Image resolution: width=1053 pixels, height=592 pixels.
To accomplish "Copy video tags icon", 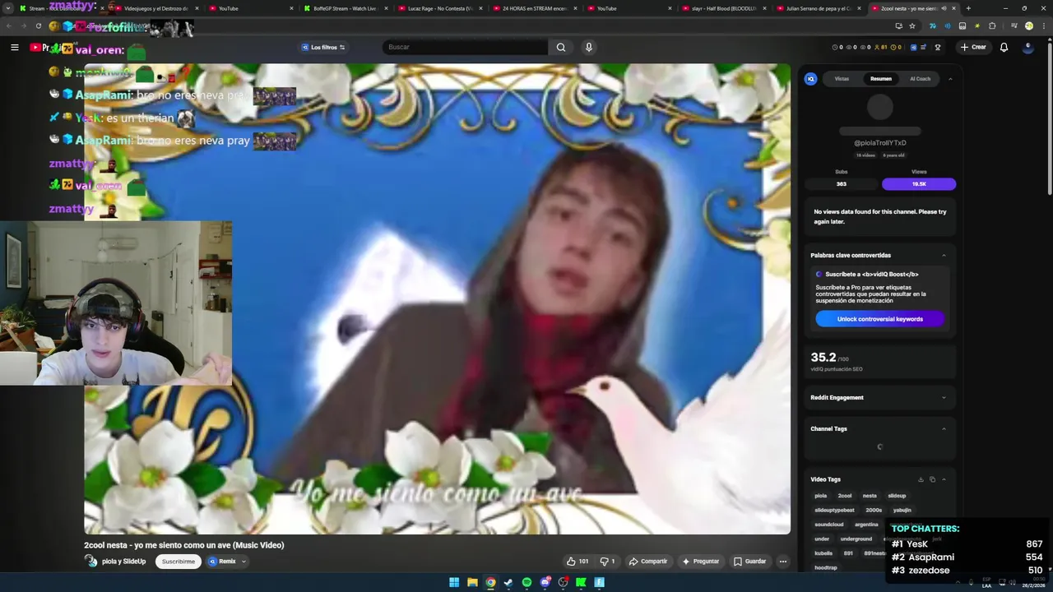I will click(x=932, y=479).
